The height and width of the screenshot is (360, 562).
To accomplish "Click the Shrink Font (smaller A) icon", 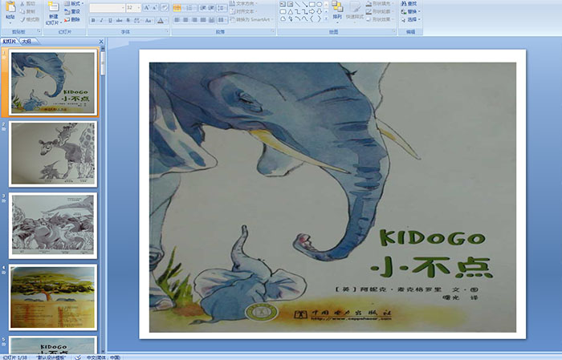I will [155, 7].
